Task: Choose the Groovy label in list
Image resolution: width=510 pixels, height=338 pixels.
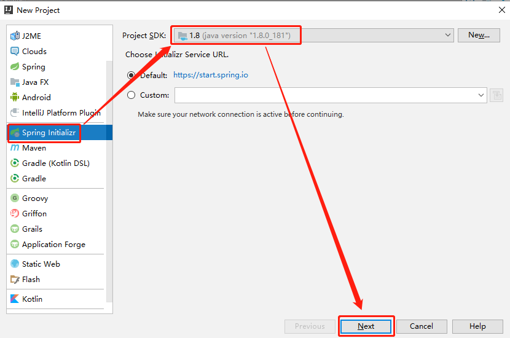Action: click(x=35, y=198)
